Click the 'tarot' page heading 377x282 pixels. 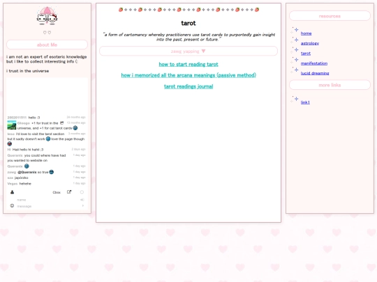(188, 23)
